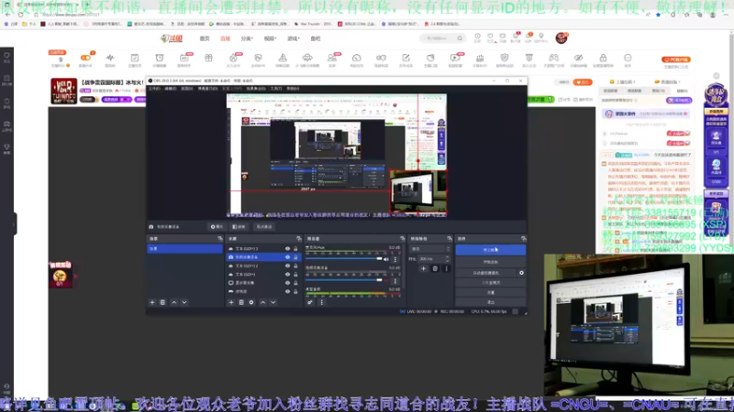Toggle visibility of the fourth text source
The height and width of the screenshot is (412, 734).
pyautogui.click(x=287, y=274)
